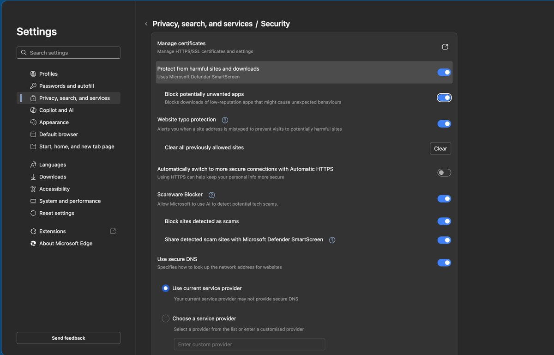Click the Reset settings icon
554x355 pixels.
pyautogui.click(x=33, y=213)
